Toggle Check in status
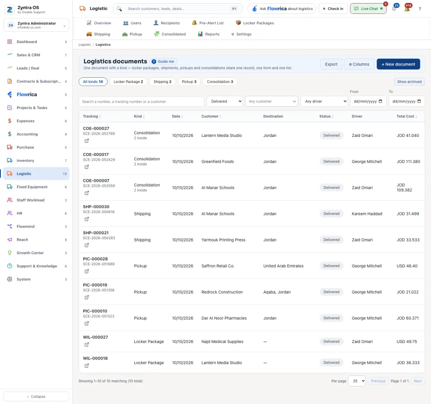The width and height of the screenshot is (431, 404). tap(333, 9)
